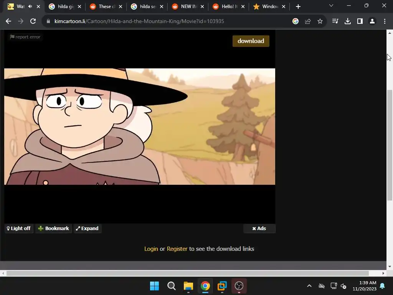Open the network tray icon
The height and width of the screenshot is (295, 393).
[334, 286]
